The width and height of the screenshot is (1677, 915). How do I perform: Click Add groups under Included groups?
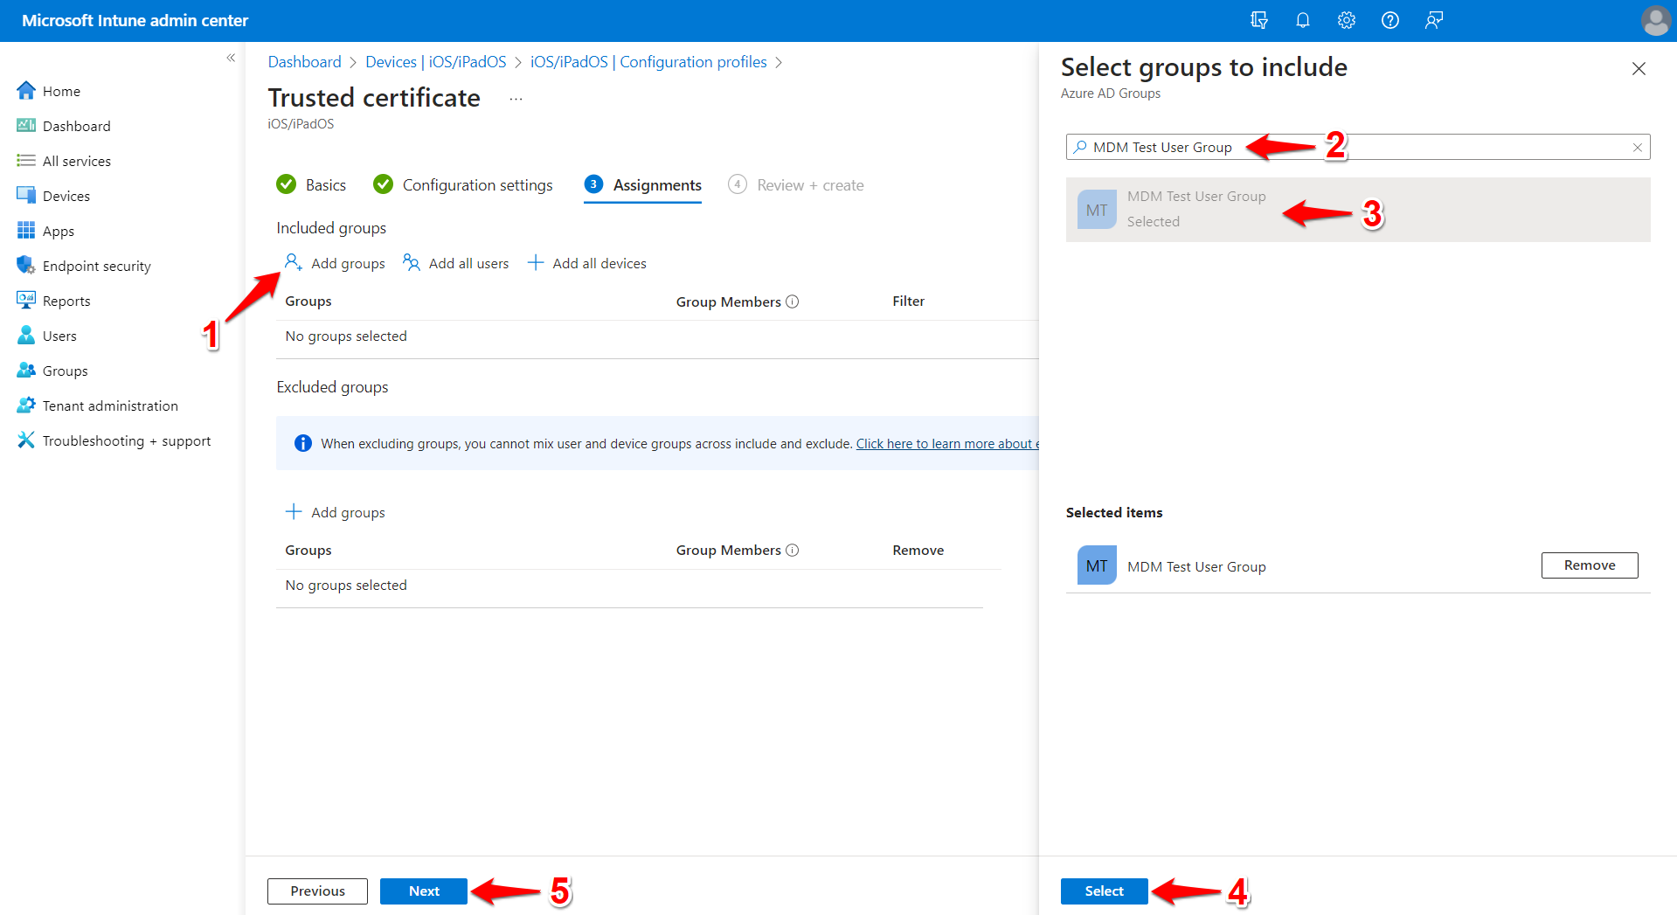335,263
